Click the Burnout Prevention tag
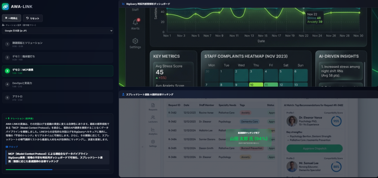Viewport: 378px width, 178px height. coord(252,148)
